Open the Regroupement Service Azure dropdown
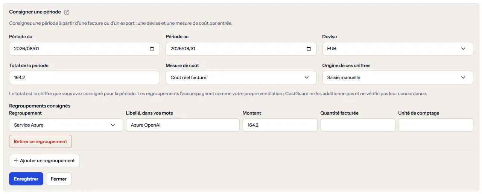 point(66,125)
